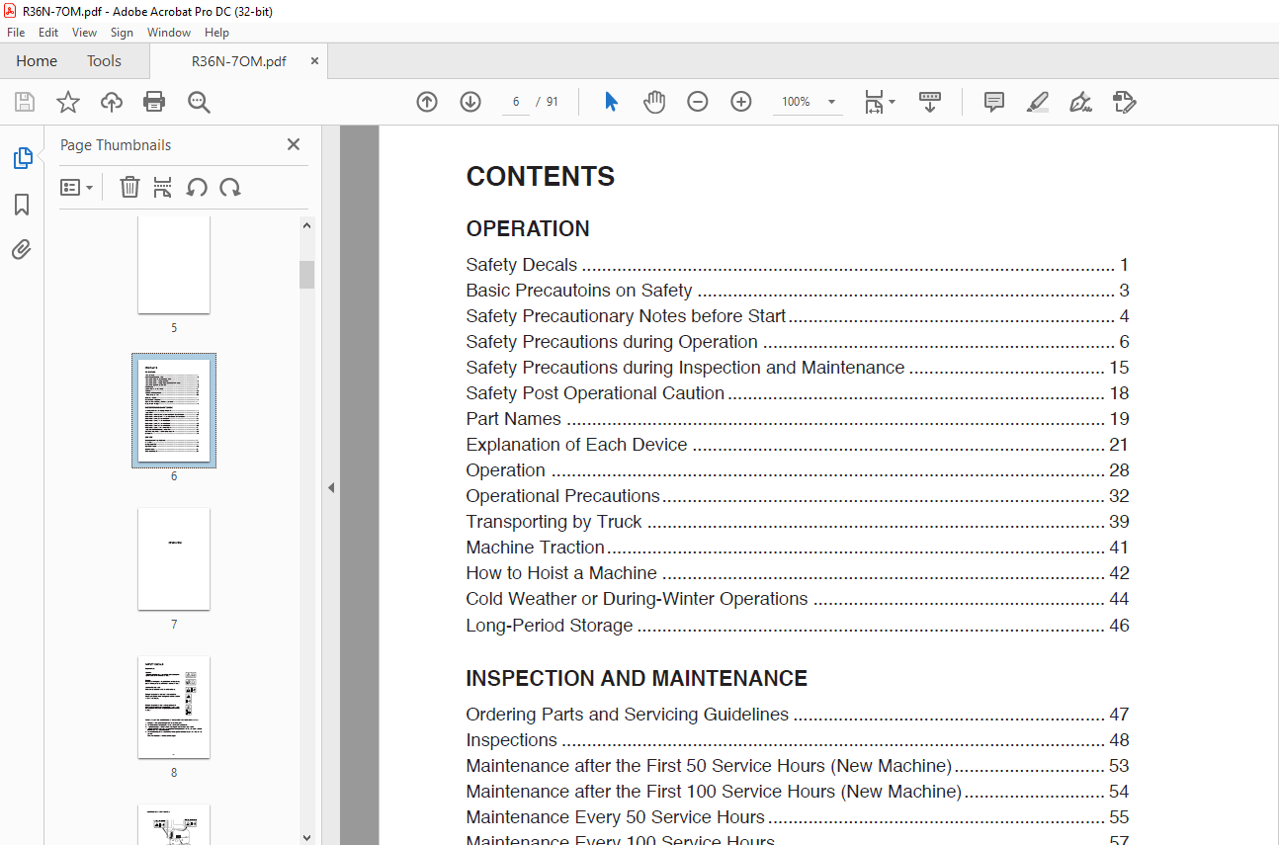Select page 7 thumbnail

click(x=174, y=558)
